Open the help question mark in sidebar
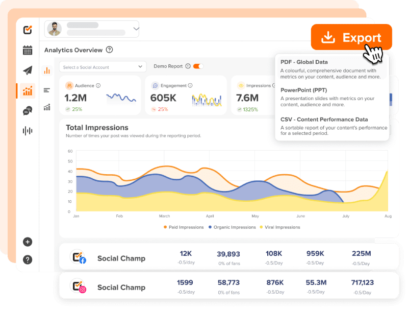This screenshot has height=309, width=408. tap(28, 259)
